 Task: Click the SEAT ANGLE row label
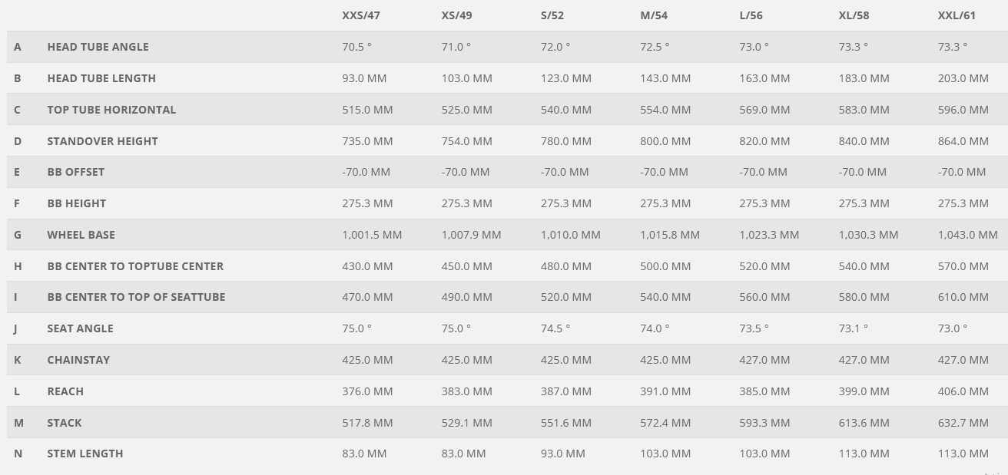80,328
